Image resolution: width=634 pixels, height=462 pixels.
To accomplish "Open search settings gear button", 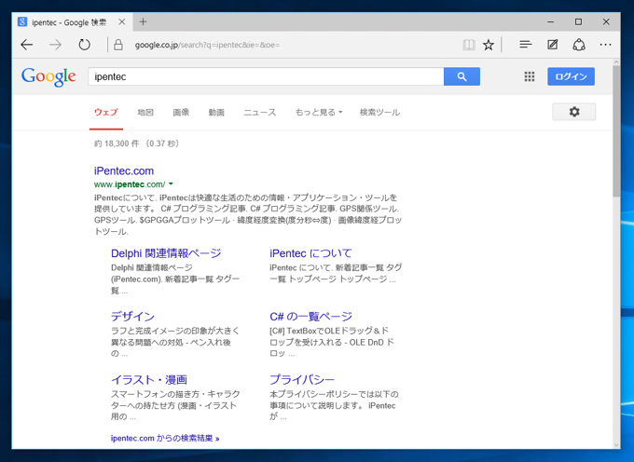I will click(x=573, y=112).
